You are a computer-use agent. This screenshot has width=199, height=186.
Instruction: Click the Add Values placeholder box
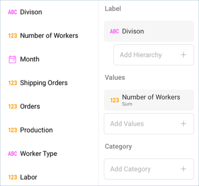149,124
